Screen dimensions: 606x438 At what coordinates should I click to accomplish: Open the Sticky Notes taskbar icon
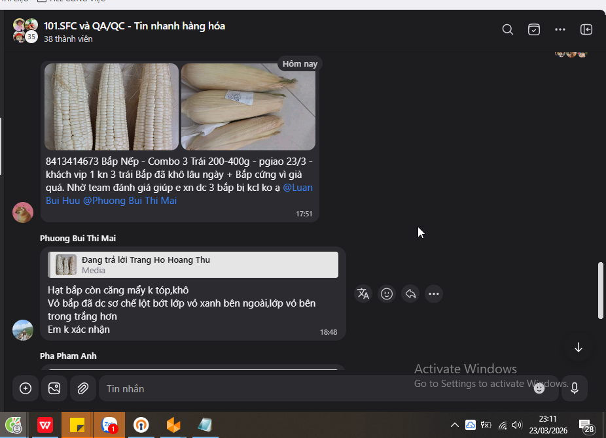coord(77,425)
